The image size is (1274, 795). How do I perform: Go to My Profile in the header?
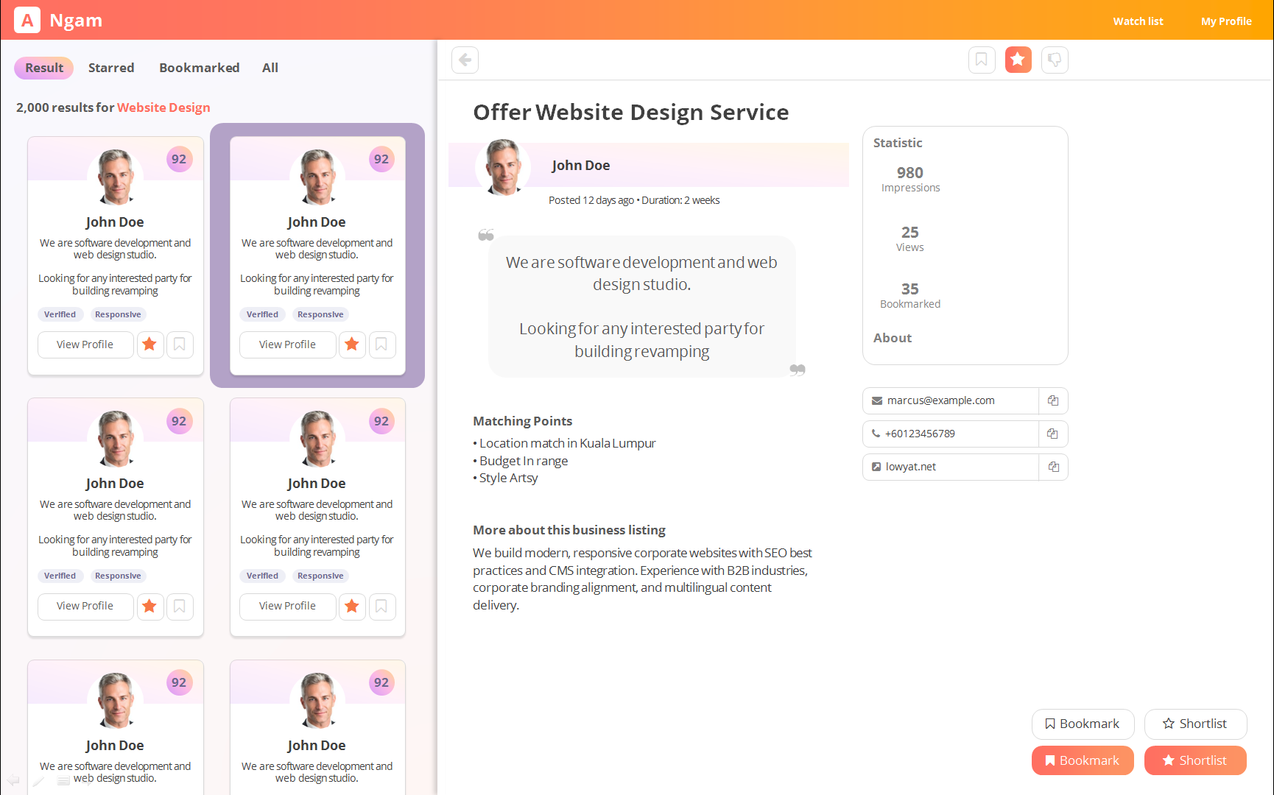(1225, 21)
